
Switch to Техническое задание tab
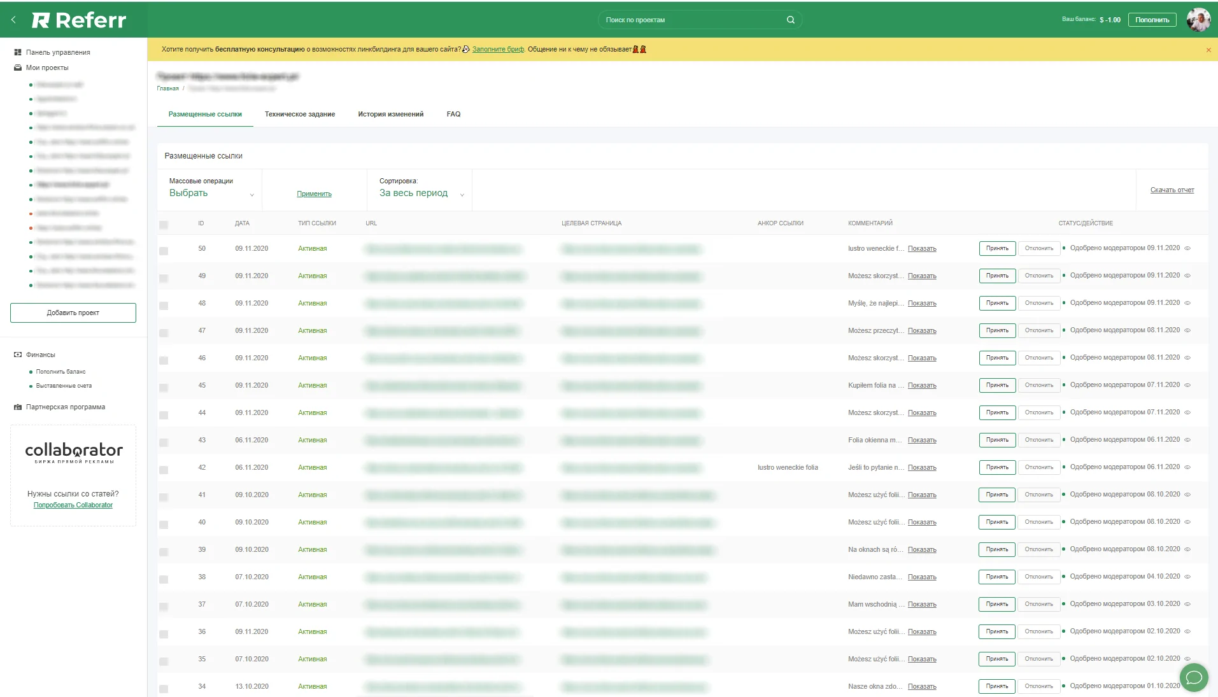click(300, 115)
